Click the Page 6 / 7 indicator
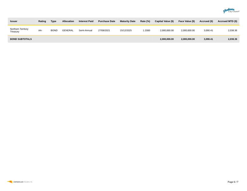This screenshot has width=247, height=191. point(233,182)
